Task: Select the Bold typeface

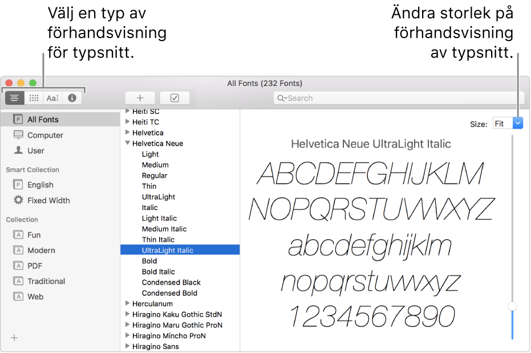Action: pos(149,261)
